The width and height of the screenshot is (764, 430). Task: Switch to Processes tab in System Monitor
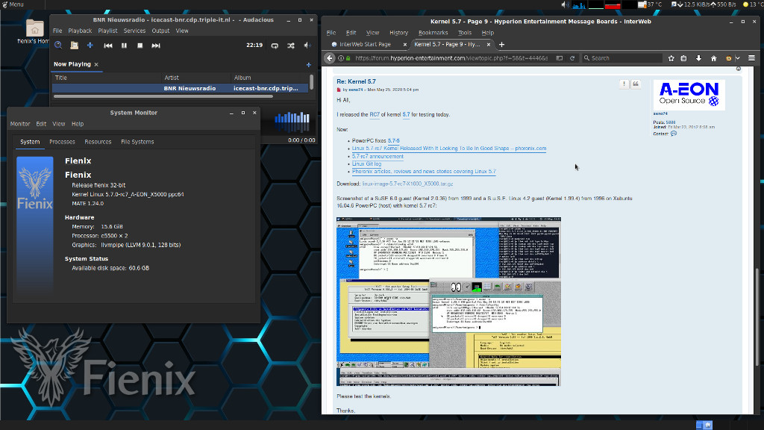click(x=62, y=142)
